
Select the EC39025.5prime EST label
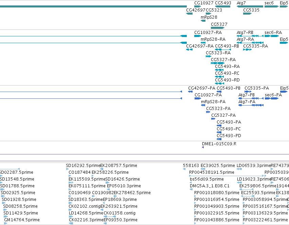coord(218,166)
